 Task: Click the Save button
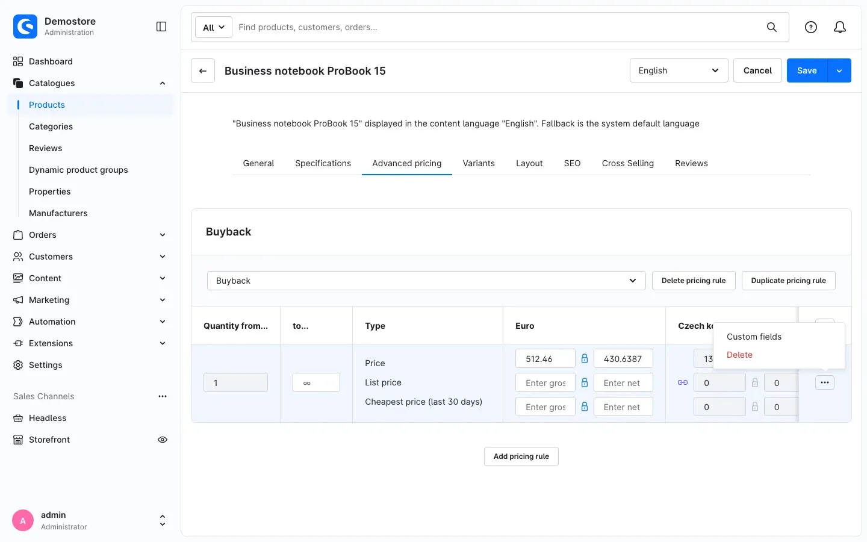(807, 70)
